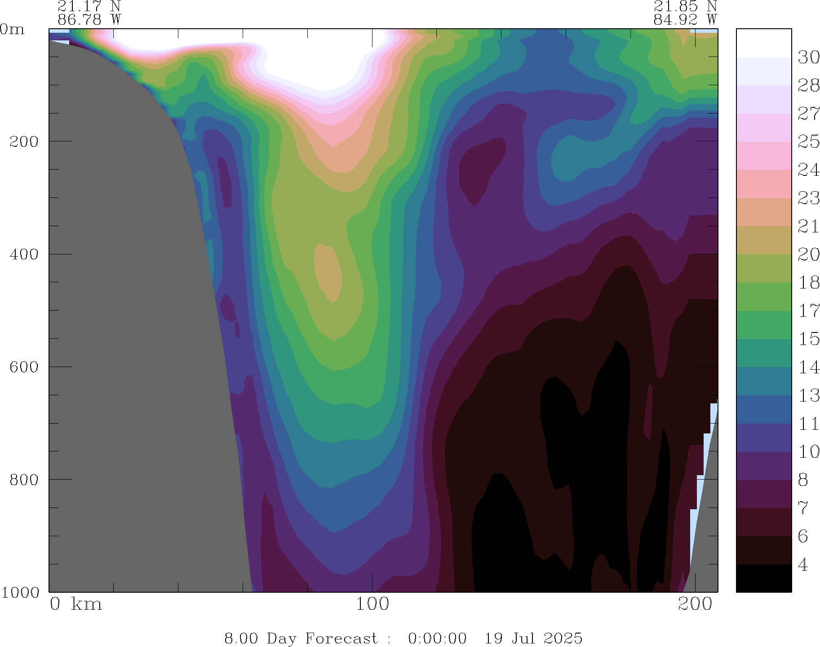Viewport: 820px width, 647px height.
Task: Click the colorbar label 4
Action: tap(803, 564)
